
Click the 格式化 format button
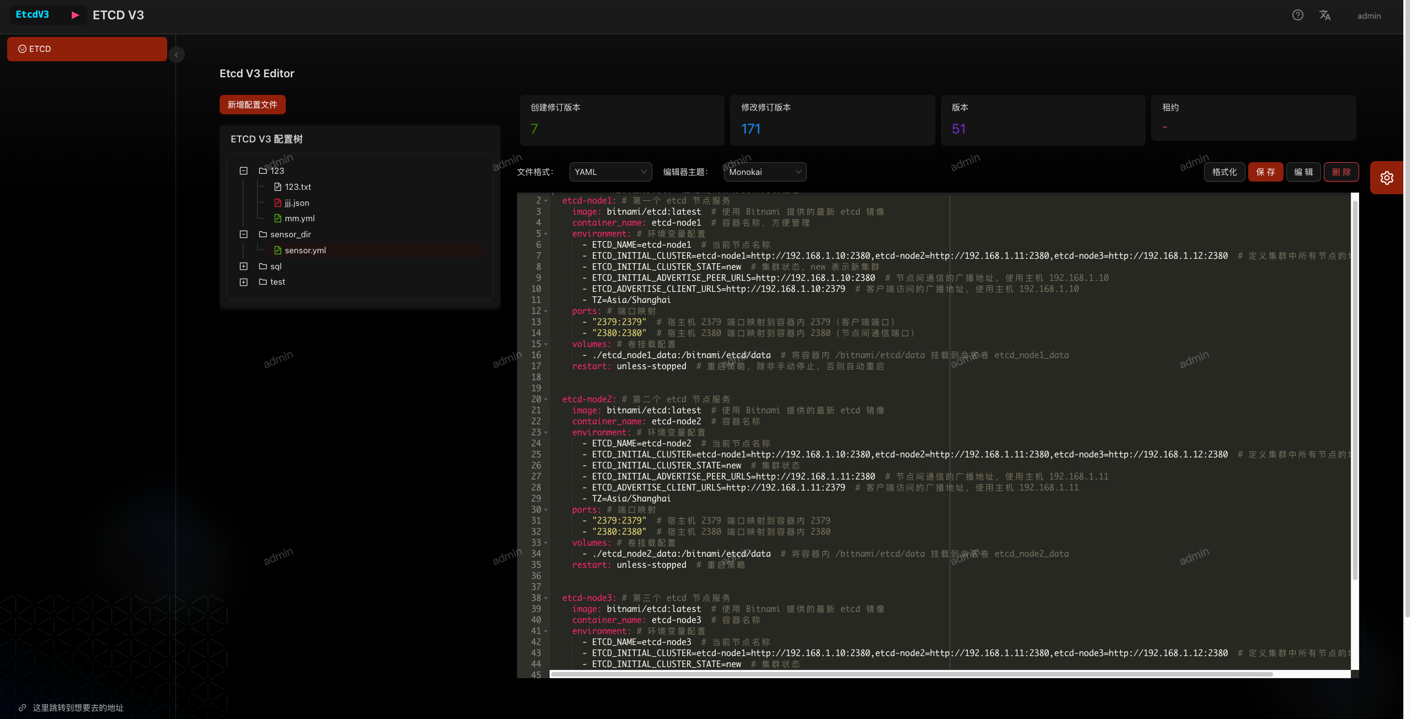[x=1224, y=172]
